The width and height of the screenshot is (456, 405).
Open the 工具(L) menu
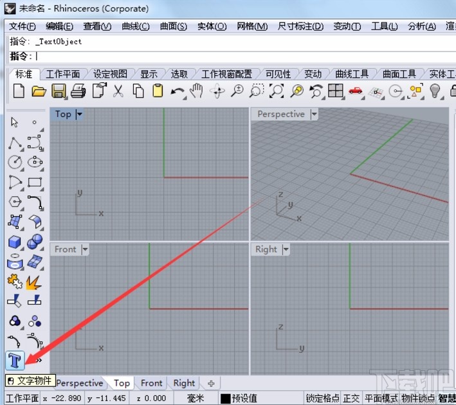click(x=384, y=26)
